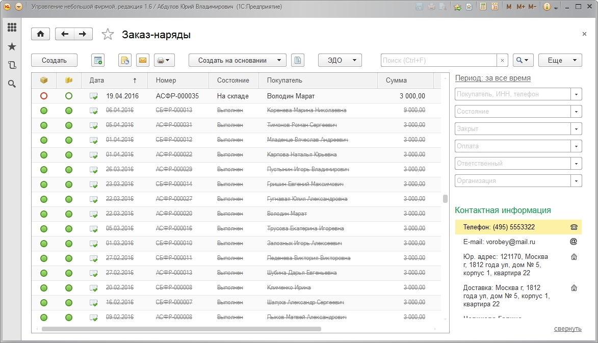
Task: Expand the Оплата filter dropdown
Action: [x=576, y=146]
